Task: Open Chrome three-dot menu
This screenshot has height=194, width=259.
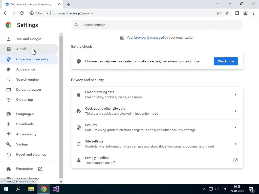Action: coord(253,13)
